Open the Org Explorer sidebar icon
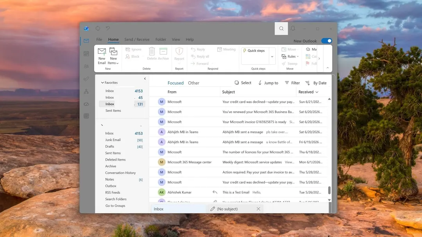The height and width of the screenshot is (237, 422). (86, 92)
